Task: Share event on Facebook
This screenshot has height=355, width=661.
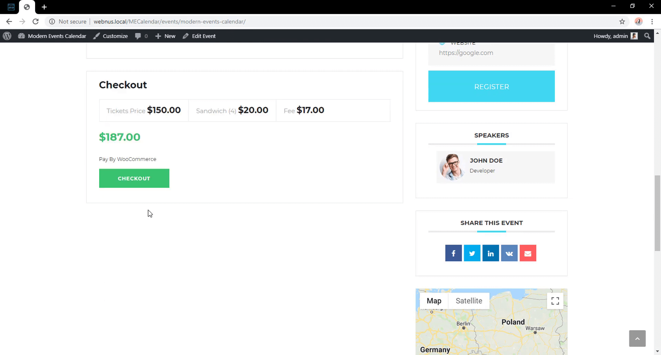Action: pos(453,253)
